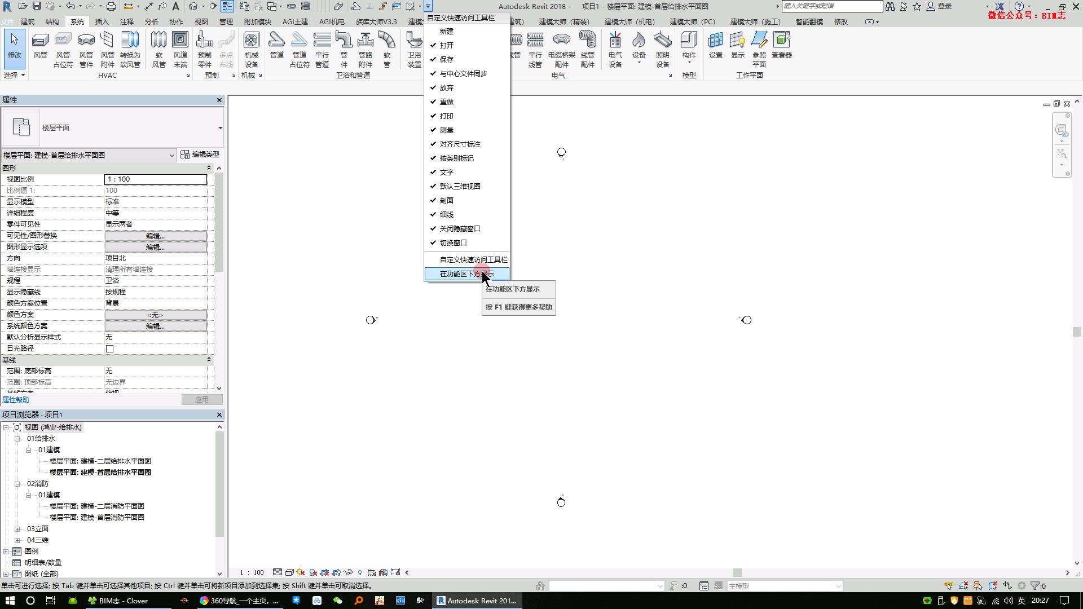Click the 视图比例 1:100 input field
The width and height of the screenshot is (1083, 609).
[156, 179]
